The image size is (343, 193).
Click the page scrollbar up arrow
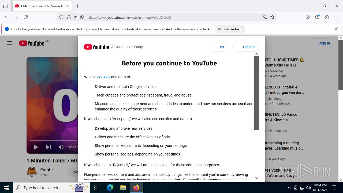pos(341,38)
